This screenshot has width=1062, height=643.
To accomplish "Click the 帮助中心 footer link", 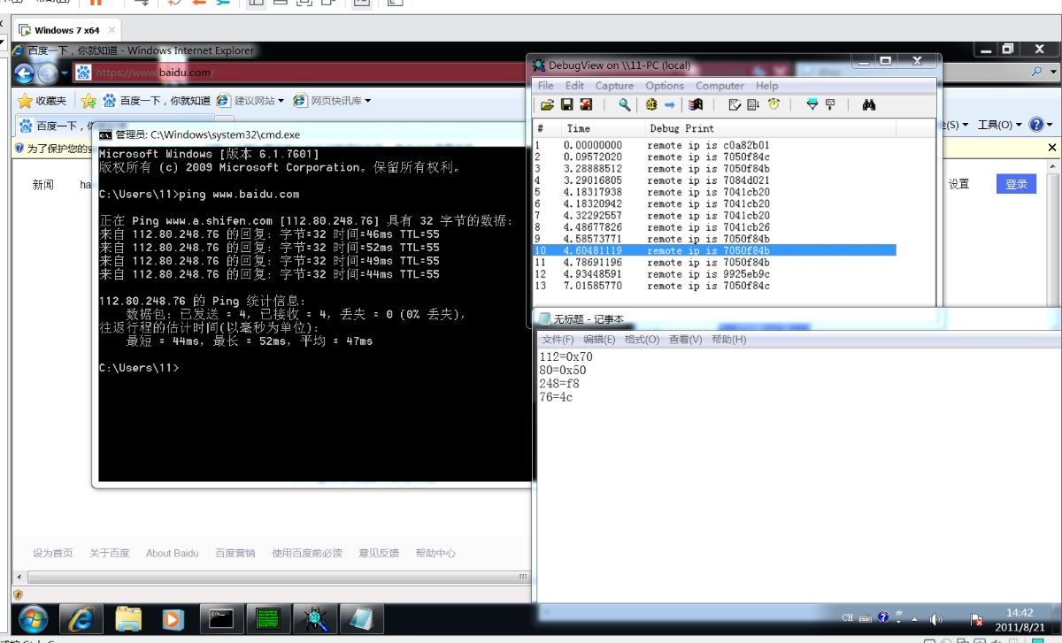I will [435, 554].
